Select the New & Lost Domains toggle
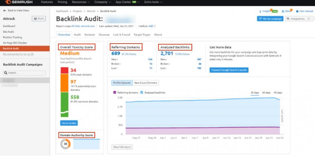 (x=146, y=83)
